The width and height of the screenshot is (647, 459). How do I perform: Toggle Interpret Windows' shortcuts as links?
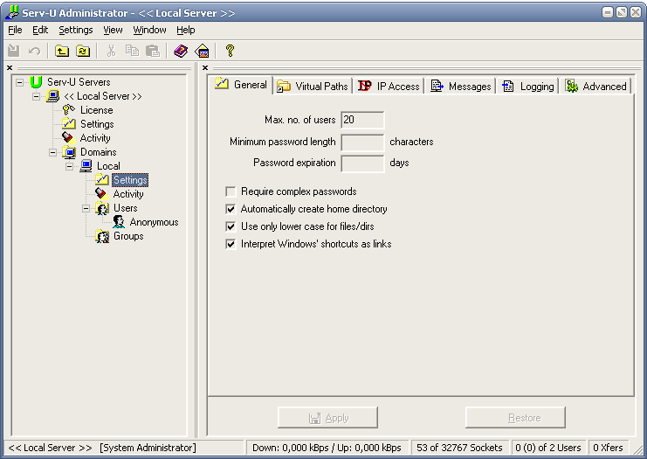coord(231,244)
